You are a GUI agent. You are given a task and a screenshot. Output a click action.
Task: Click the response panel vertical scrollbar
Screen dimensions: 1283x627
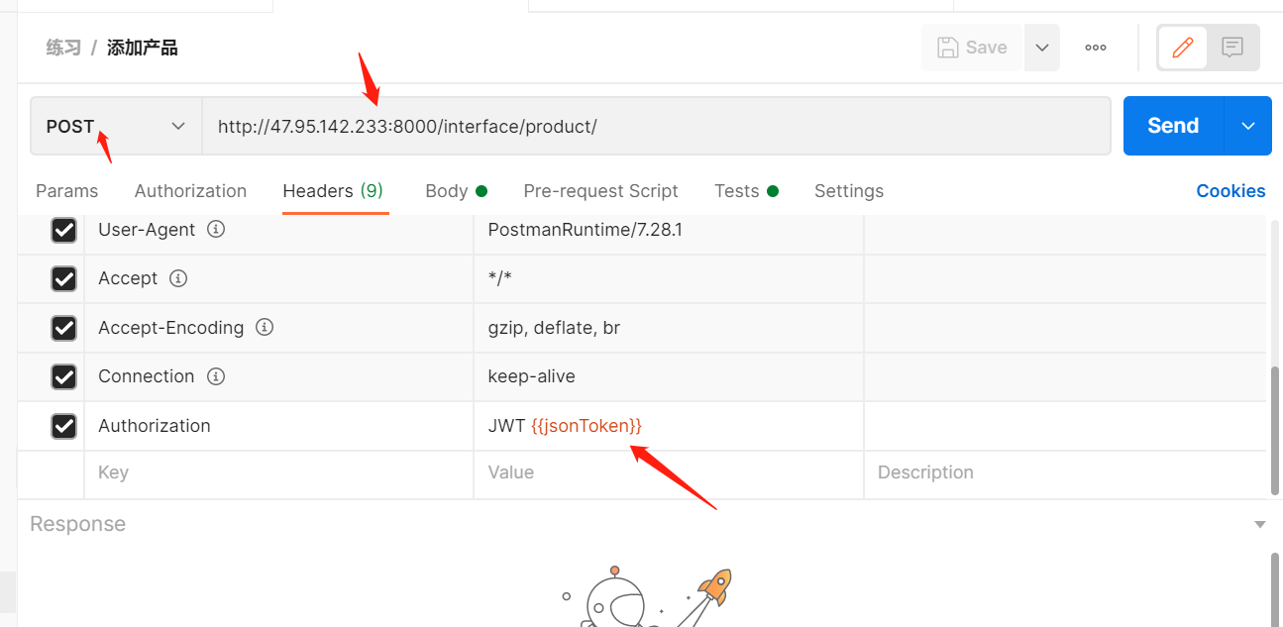click(1275, 589)
